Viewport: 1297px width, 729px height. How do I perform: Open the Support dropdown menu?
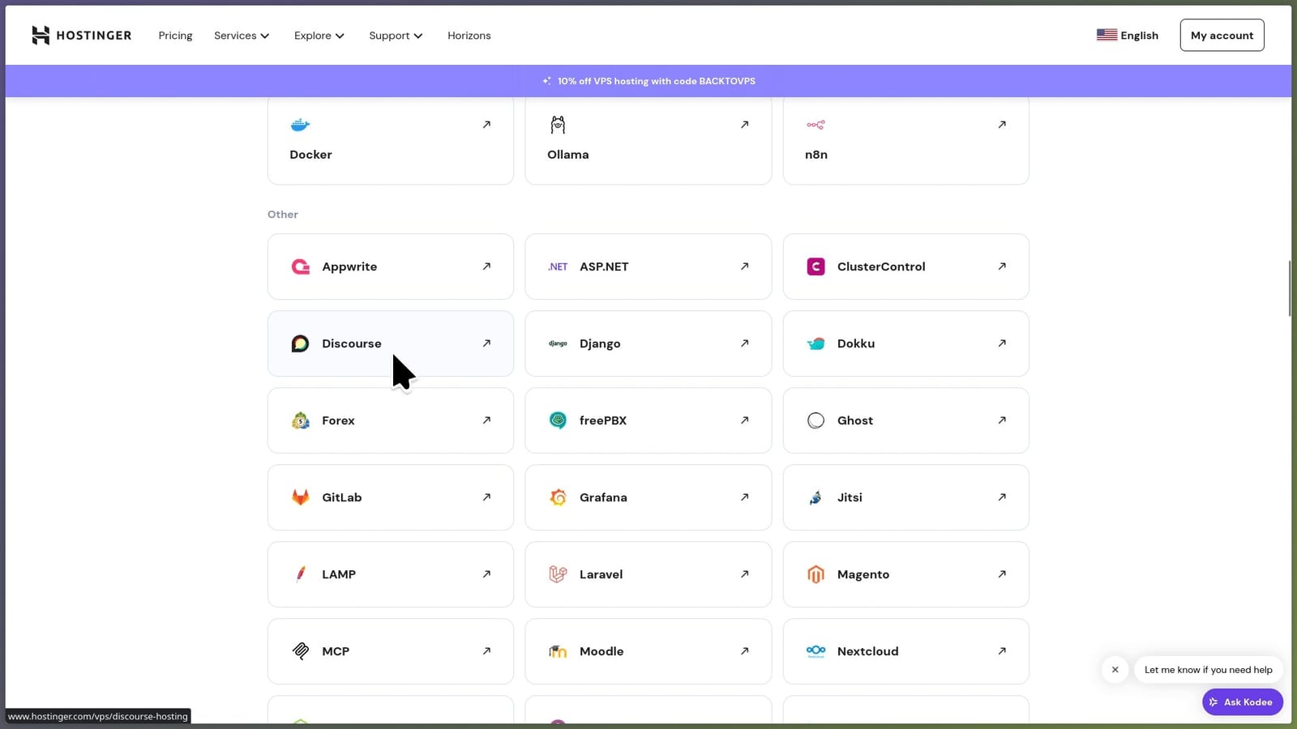[396, 36]
